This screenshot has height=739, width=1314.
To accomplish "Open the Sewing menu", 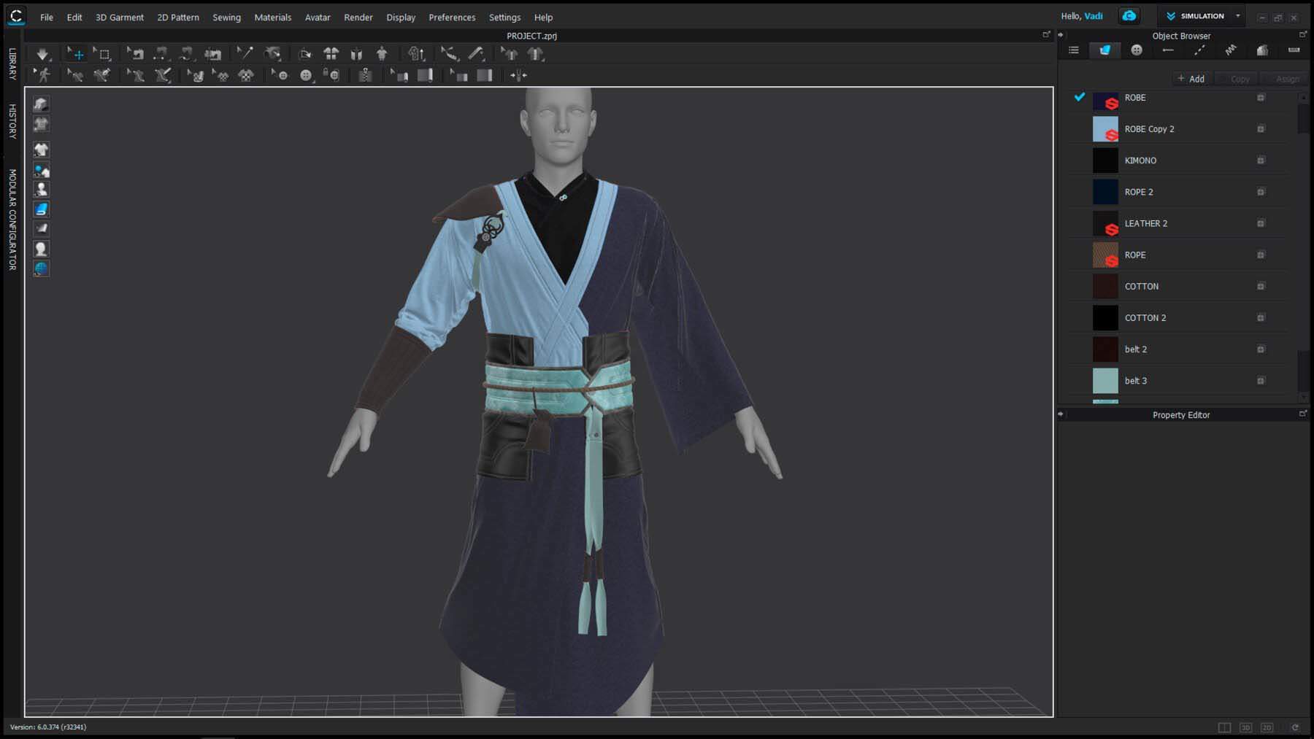I will [x=226, y=18].
